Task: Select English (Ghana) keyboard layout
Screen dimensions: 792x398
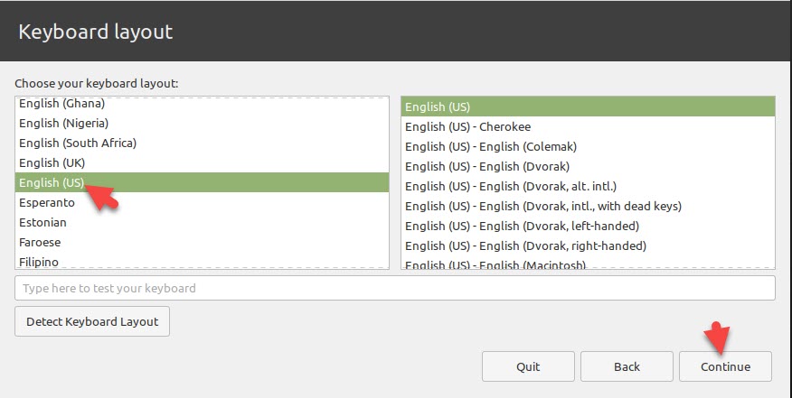Action: [x=62, y=104]
